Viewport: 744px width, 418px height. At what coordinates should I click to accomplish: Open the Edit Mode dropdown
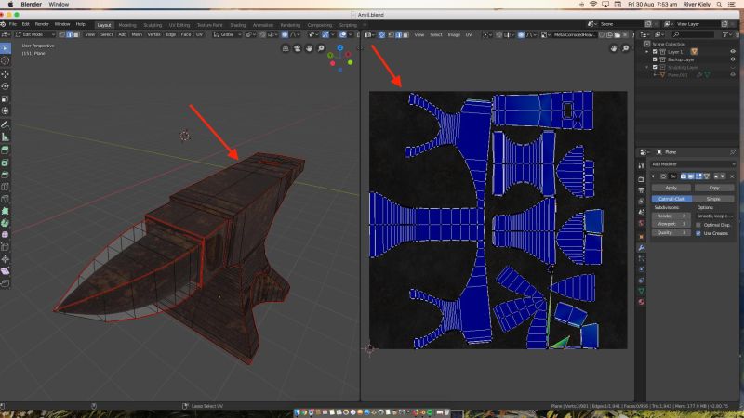click(x=34, y=34)
